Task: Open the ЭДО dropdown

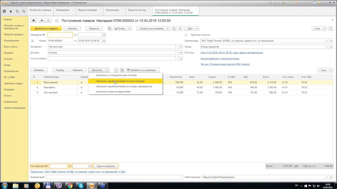Action: pyautogui.click(x=191, y=28)
